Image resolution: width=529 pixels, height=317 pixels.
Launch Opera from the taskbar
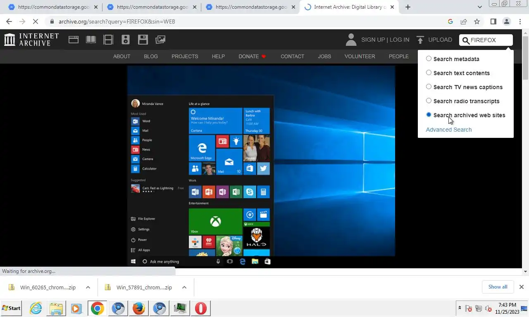pyautogui.click(x=201, y=308)
